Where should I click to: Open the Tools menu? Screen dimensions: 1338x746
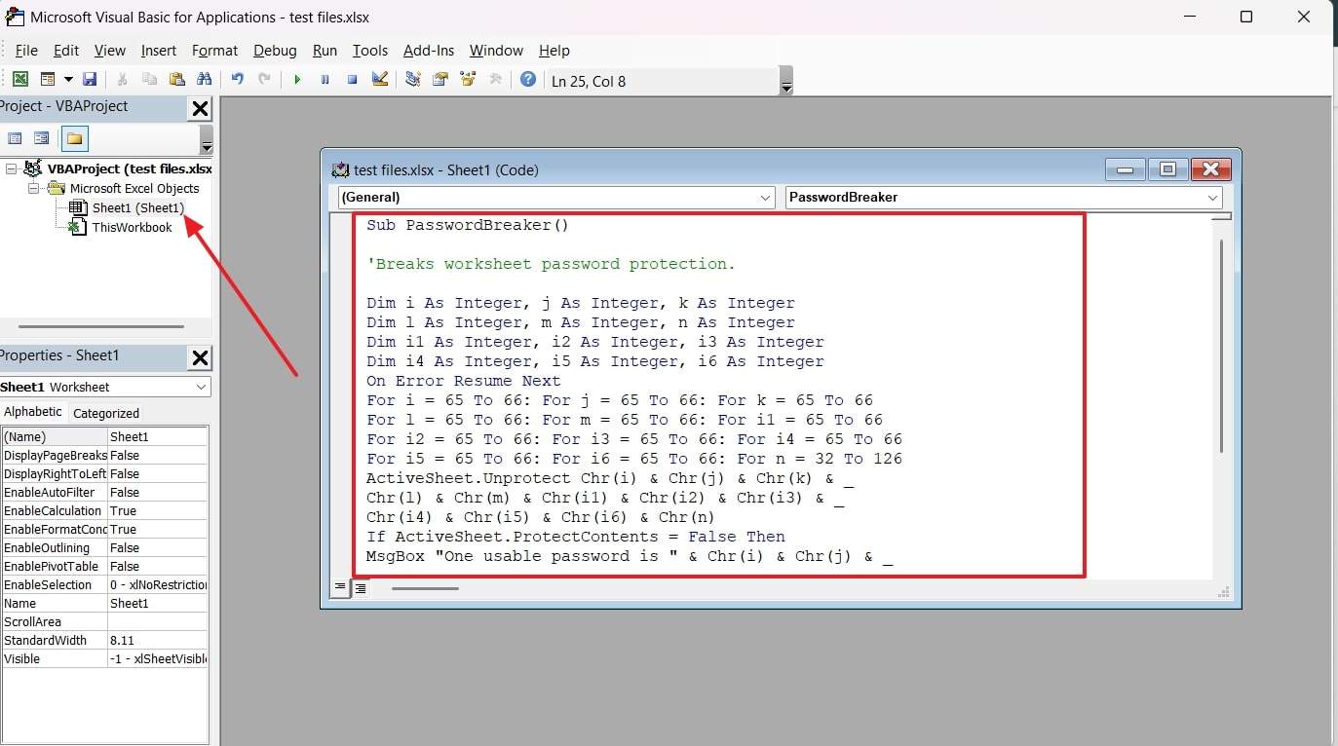pos(370,51)
